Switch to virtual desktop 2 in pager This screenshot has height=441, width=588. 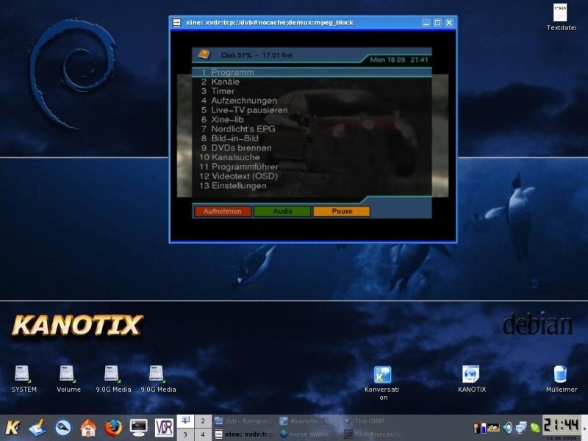click(x=203, y=421)
